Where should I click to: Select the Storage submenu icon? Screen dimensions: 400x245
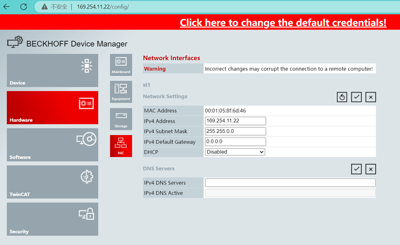coord(121,119)
